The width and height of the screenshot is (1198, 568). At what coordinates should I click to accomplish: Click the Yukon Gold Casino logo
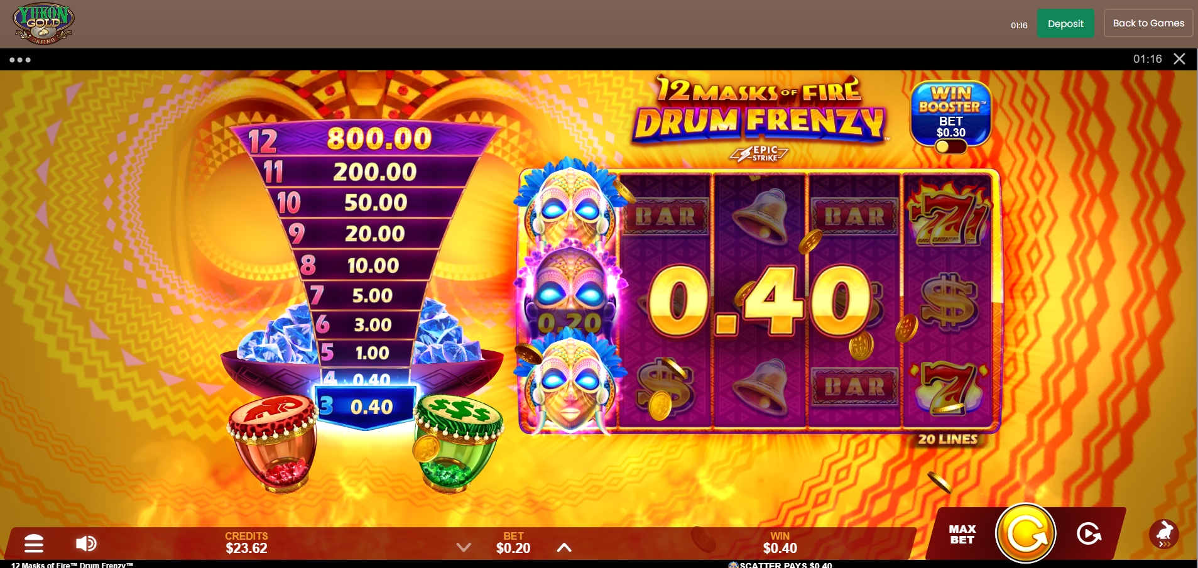point(43,24)
